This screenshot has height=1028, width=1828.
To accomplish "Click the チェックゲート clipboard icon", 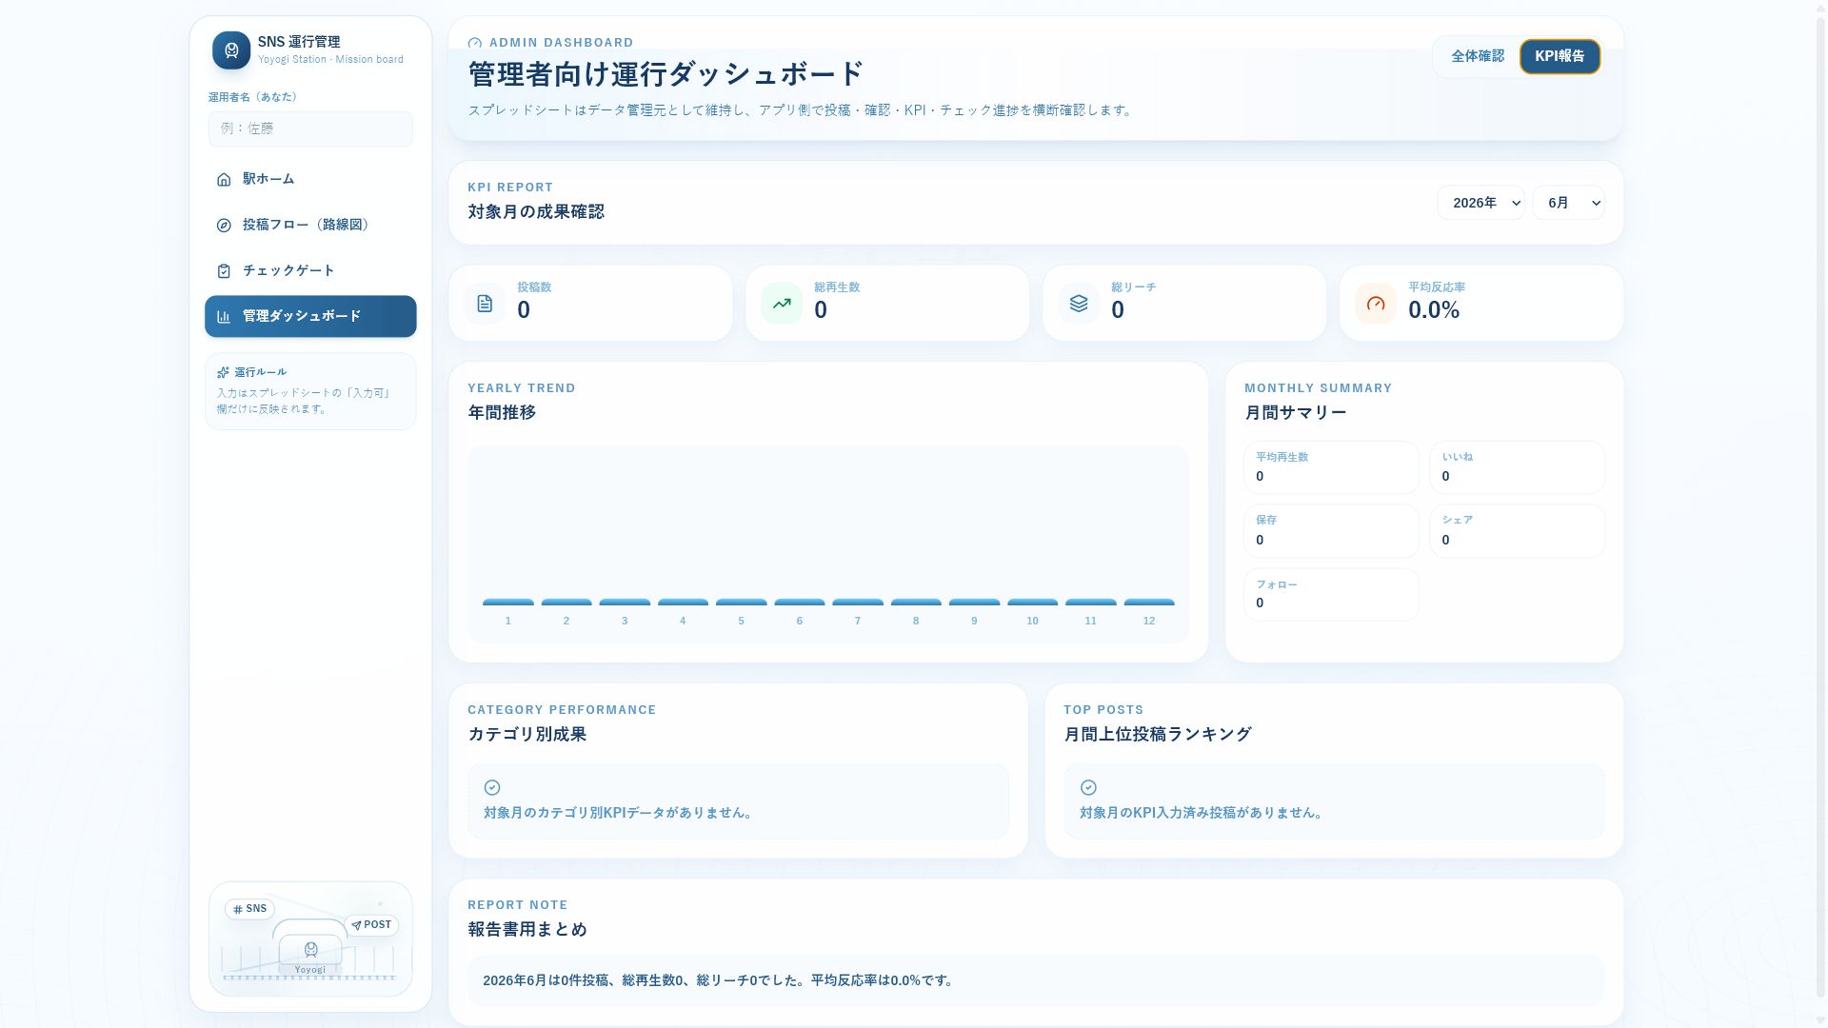I will click(x=224, y=271).
